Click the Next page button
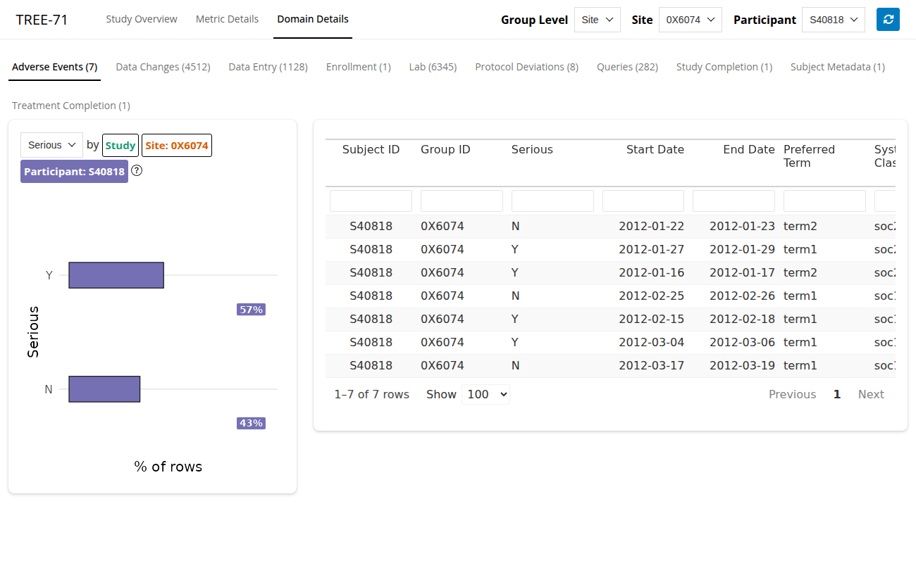 click(870, 394)
